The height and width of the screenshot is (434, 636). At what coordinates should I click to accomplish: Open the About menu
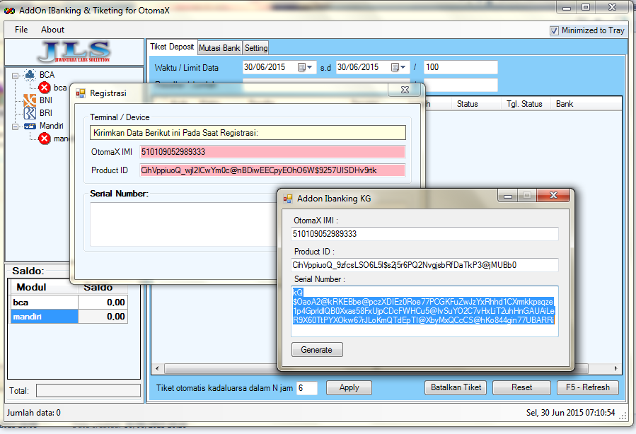click(52, 30)
